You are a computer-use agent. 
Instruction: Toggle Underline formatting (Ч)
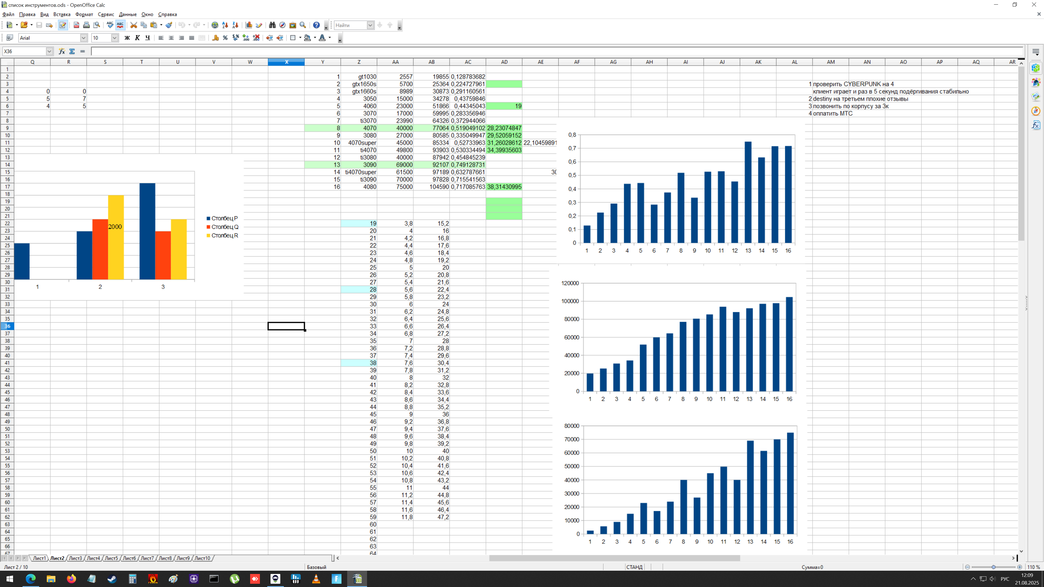coord(148,38)
